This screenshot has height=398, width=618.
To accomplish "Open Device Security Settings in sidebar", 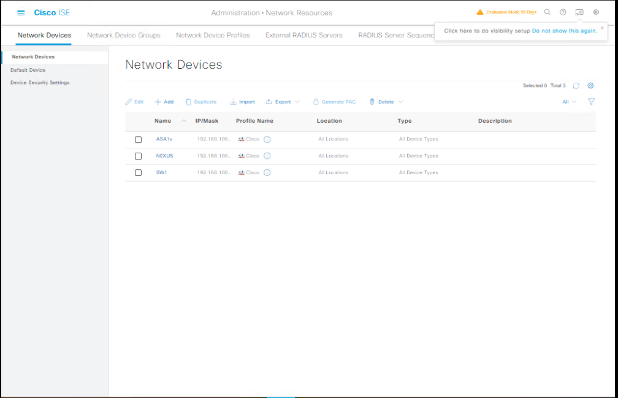I will click(x=40, y=82).
